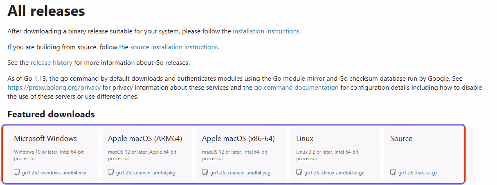Download go1.26.5.src.tar.gz source link
This screenshot has width=497, height=185.
pyautogui.click(x=418, y=173)
